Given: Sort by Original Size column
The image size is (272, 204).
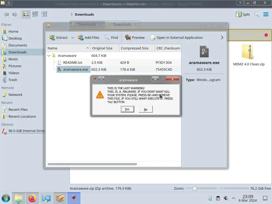Looking at the screenshot, I should tap(105, 48).
